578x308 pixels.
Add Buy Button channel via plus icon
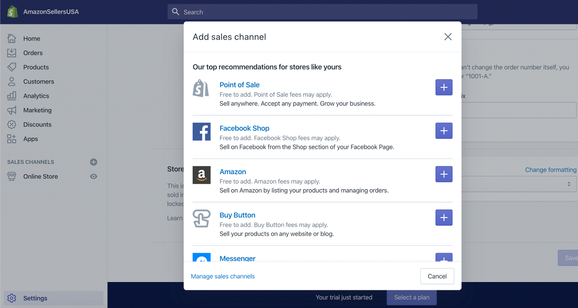tap(444, 218)
